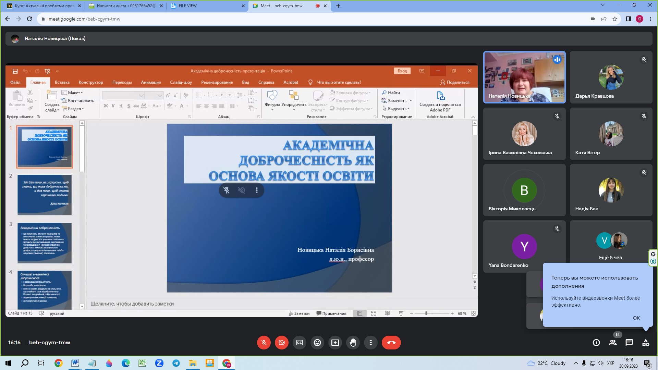The height and width of the screenshot is (370, 658).
Task: Switch to the Переходы tab
Action: click(122, 82)
